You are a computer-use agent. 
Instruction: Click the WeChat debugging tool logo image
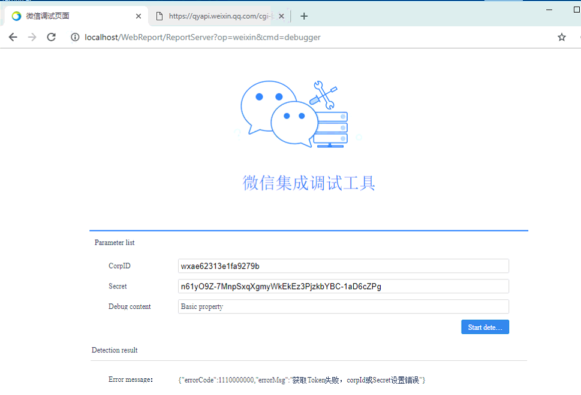tap(294, 114)
